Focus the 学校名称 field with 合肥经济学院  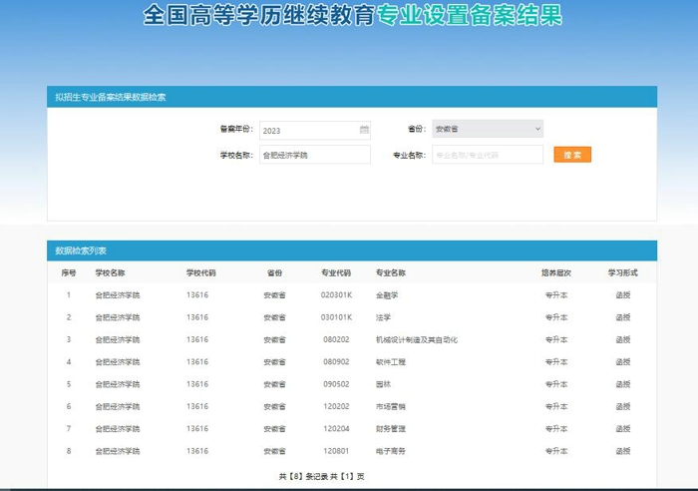click(x=315, y=155)
